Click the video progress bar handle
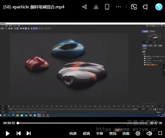Viewport: 165px width, 138px height. point(18,123)
